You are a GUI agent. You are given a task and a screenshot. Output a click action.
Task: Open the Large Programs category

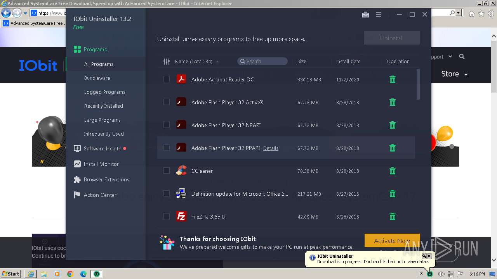point(102,120)
